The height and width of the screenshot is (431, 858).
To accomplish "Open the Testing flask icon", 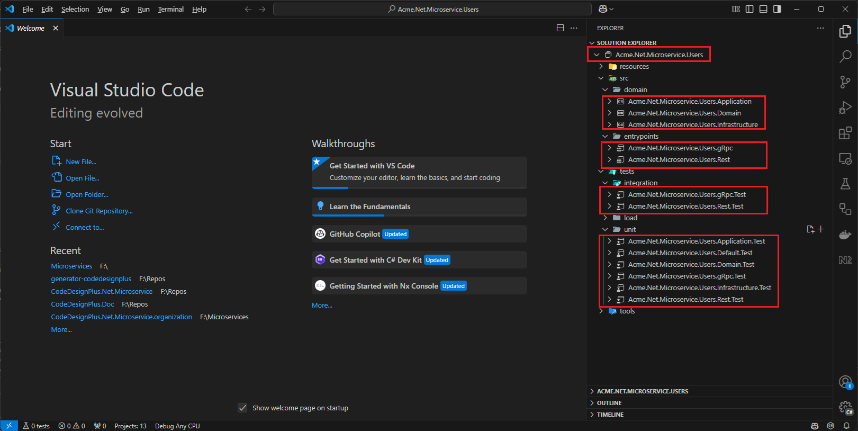I will (845, 184).
